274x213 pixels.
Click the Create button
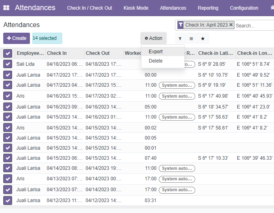17,38
